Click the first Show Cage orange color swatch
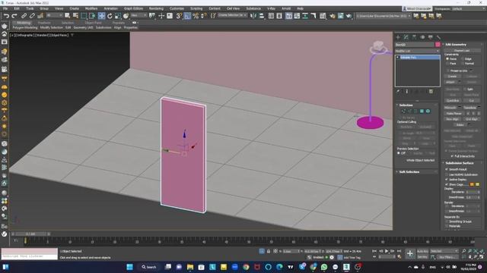Screen dimensions: 487x273 point(472,184)
